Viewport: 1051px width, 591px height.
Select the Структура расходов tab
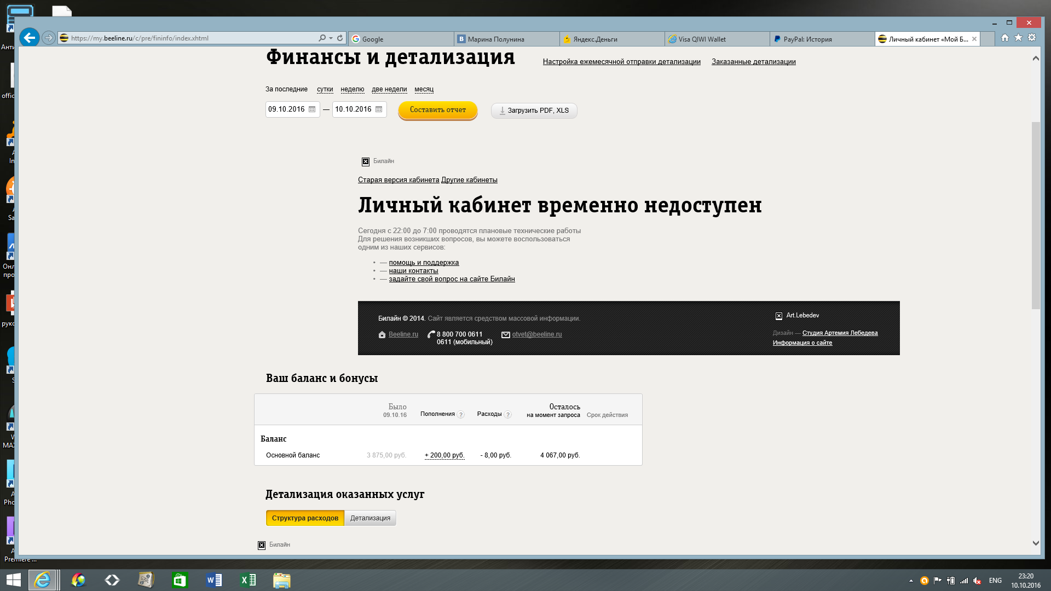(305, 518)
